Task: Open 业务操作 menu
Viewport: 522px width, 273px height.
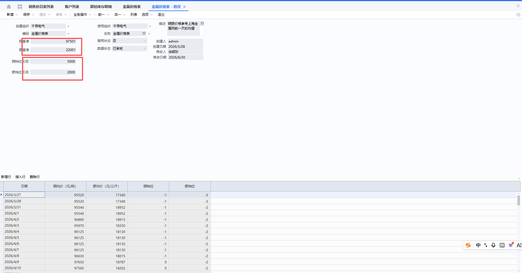Action: tap(80, 15)
